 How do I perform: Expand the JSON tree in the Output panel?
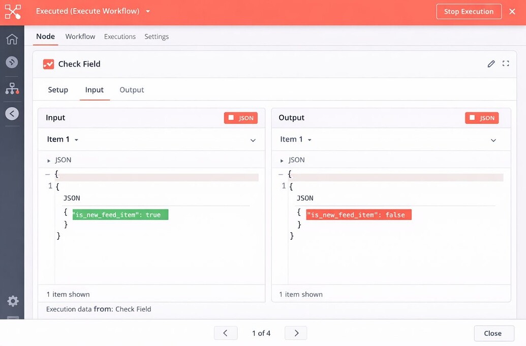[282, 160]
